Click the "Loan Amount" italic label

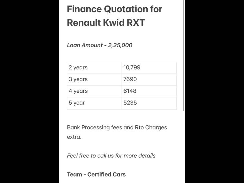[85, 45]
